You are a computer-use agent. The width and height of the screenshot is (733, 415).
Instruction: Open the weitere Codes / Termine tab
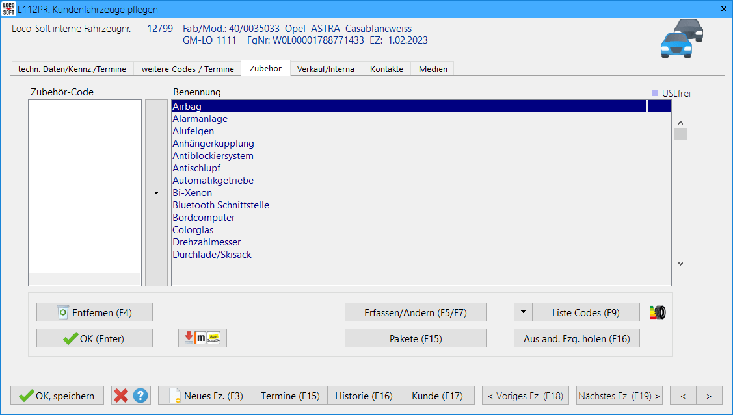pos(187,69)
